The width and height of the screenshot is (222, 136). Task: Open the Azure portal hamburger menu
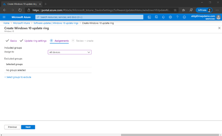[4, 17]
